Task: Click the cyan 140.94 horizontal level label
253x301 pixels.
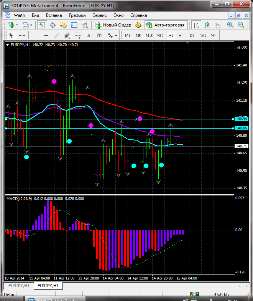Action: (x=242, y=119)
